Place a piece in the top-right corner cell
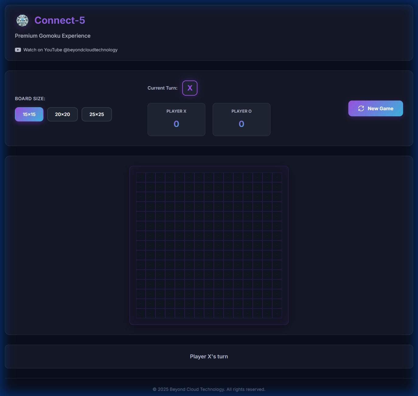418x396 pixels. pyautogui.click(x=277, y=177)
